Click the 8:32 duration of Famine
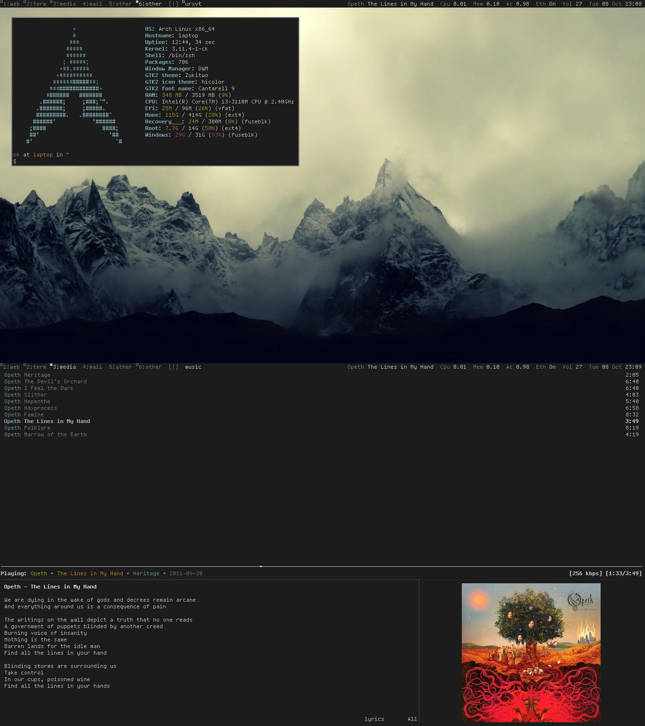645x726 pixels. 632,415
